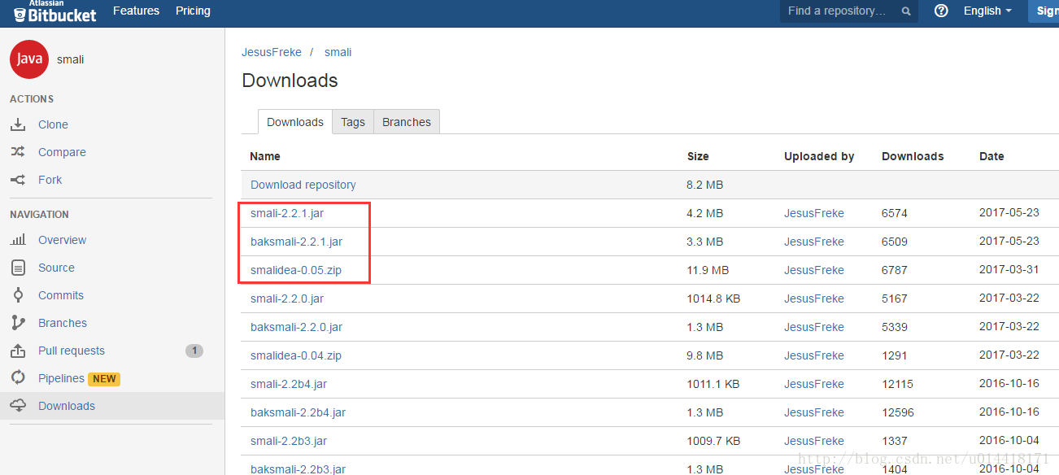This screenshot has width=1059, height=475.
Task: Go to Overview in navigation
Action: (x=62, y=240)
